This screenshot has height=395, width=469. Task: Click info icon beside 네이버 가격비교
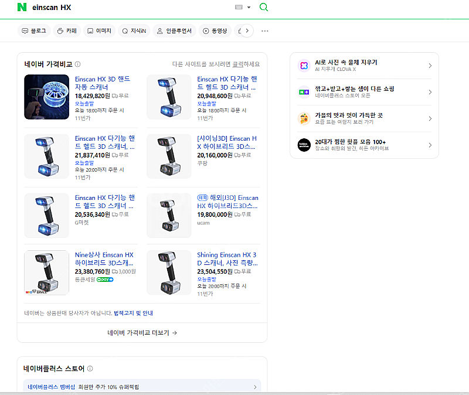click(78, 64)
